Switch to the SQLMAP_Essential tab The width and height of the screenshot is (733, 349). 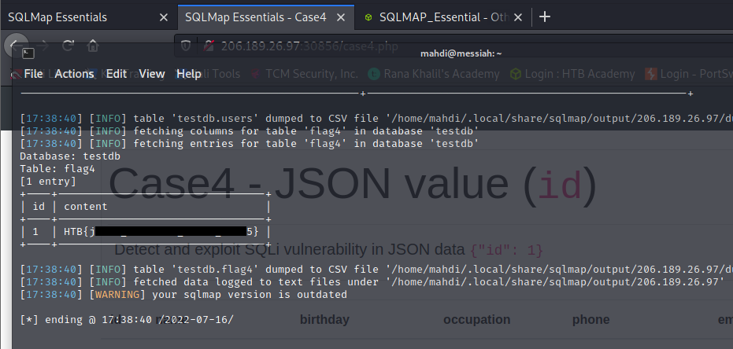[x=442, y=18]
